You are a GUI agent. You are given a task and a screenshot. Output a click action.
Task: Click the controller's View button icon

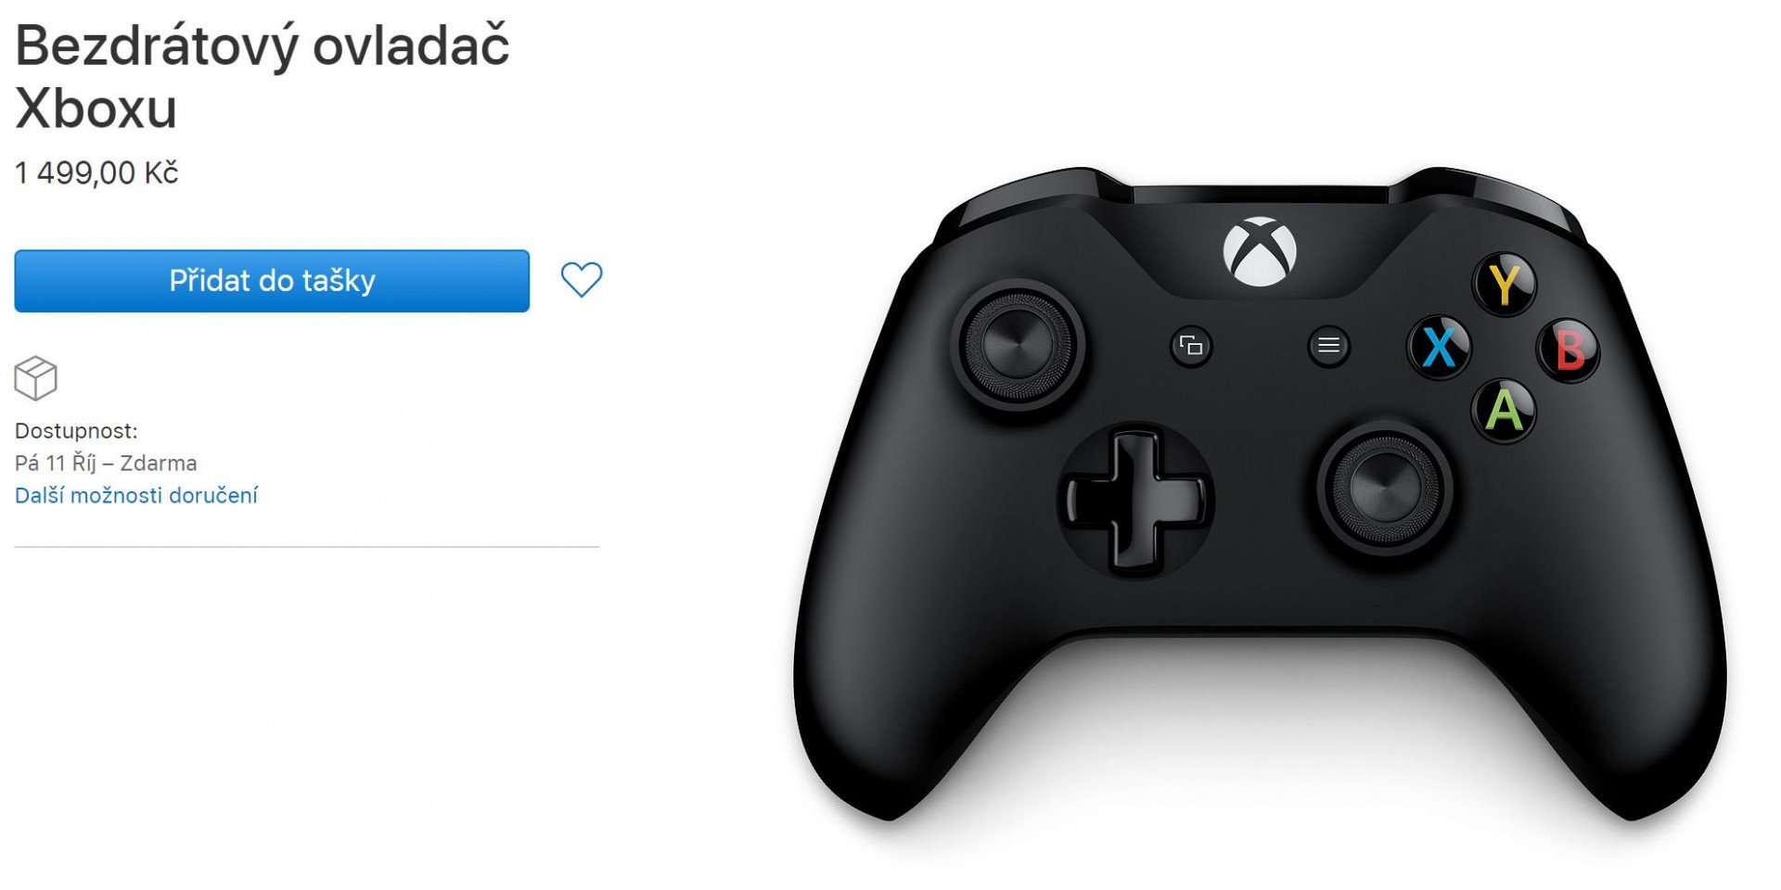click(1191, 347)
